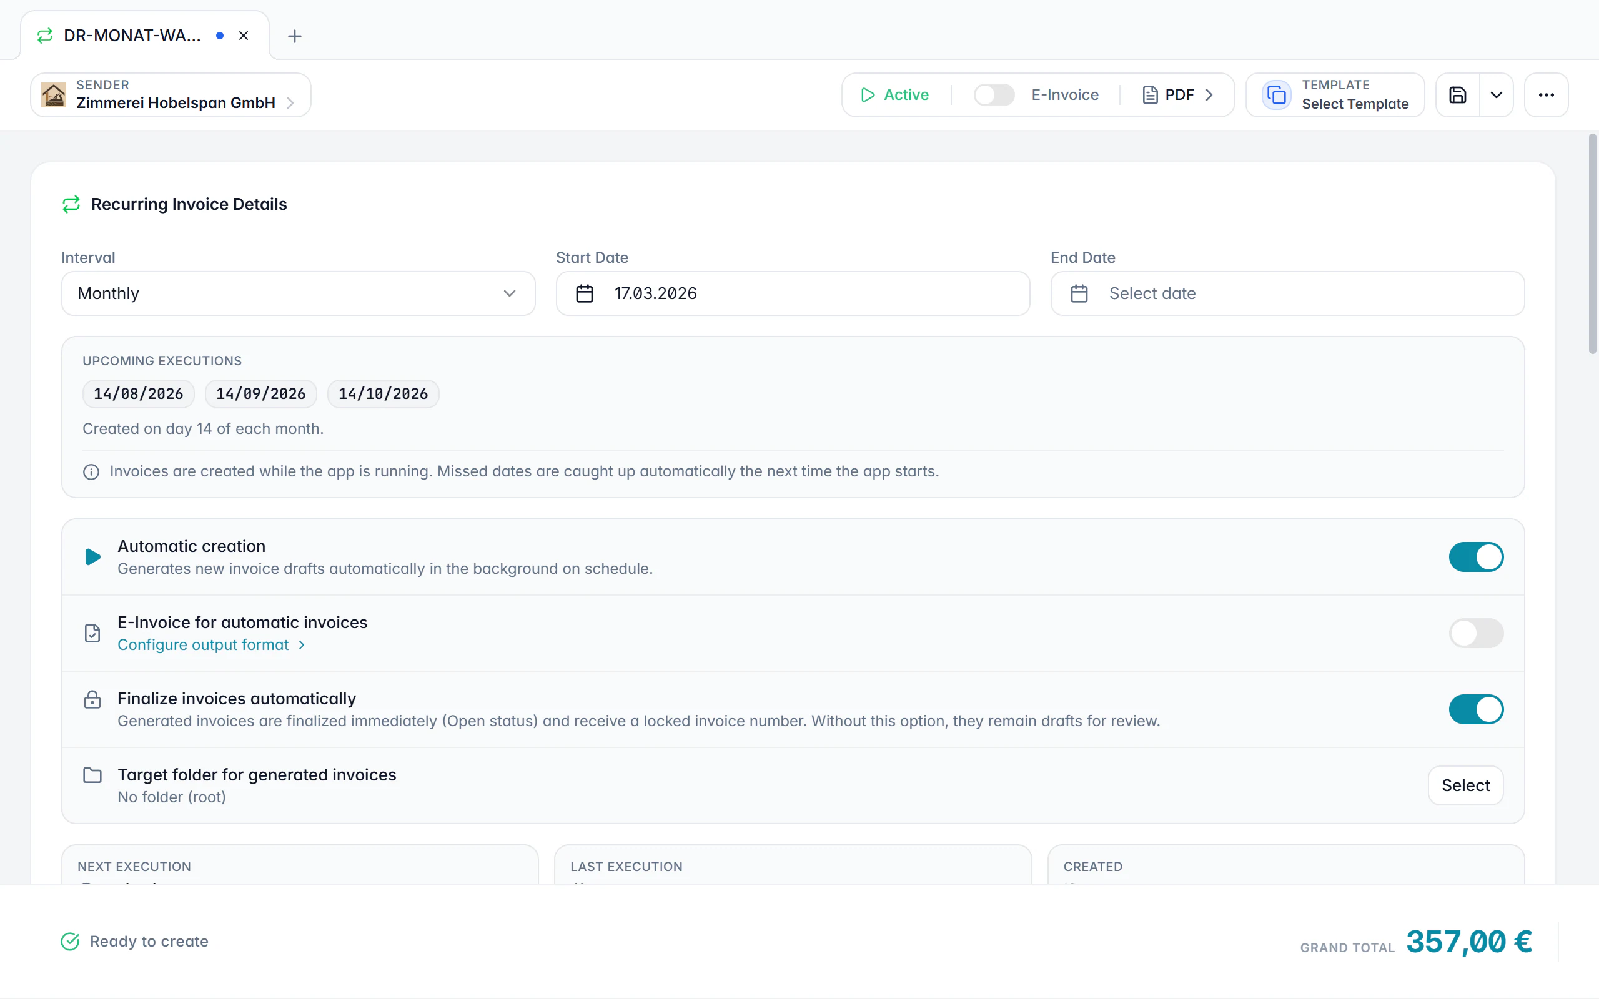Click the Automatic creation play icon
The image size is (1599, 999).
click(x=93, y=557)
